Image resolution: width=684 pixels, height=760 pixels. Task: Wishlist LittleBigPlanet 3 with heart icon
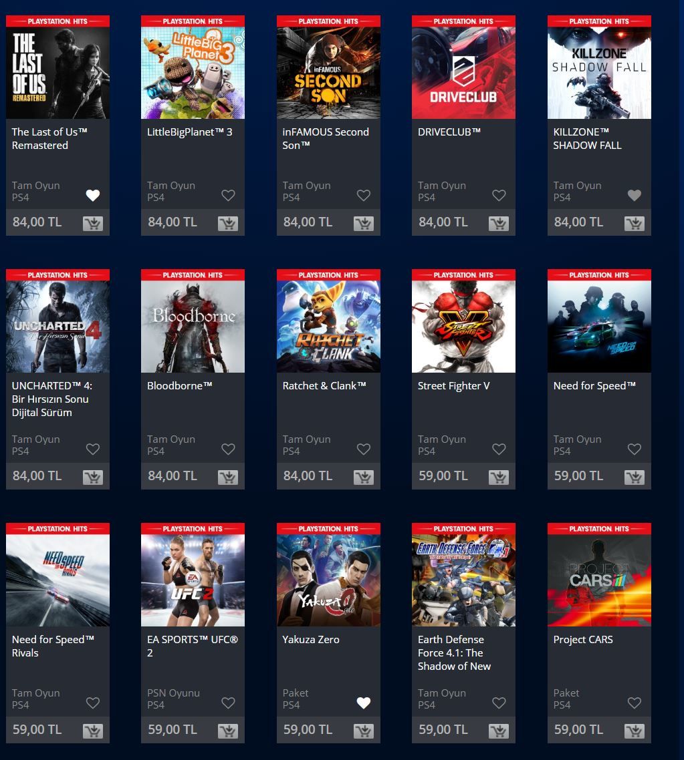coord(228,195)
